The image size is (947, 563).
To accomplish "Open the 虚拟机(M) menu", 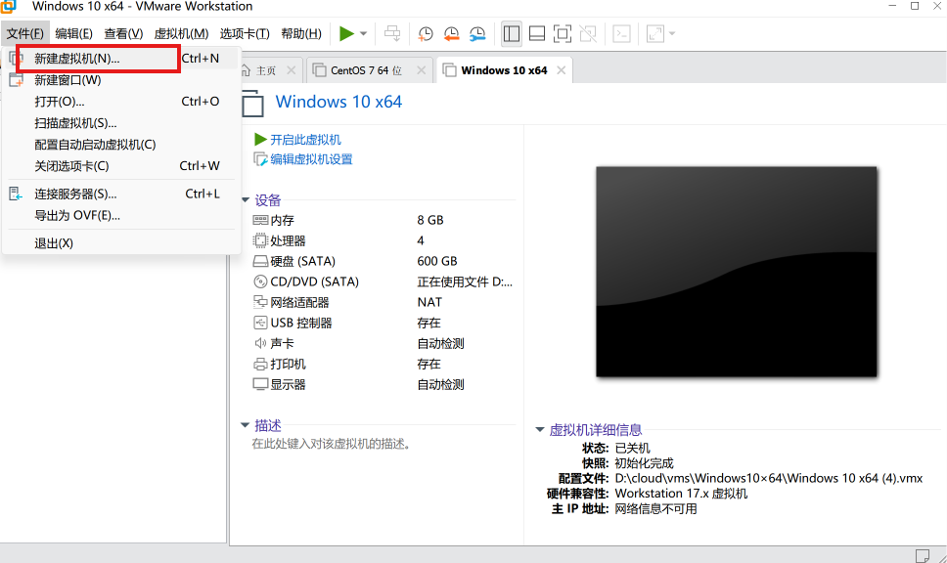I will point(181,34).
